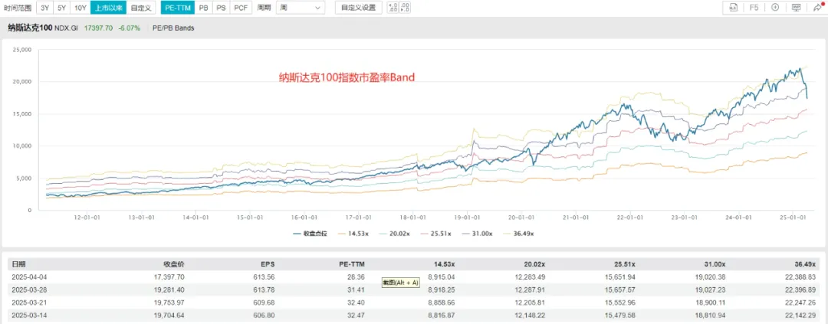Click closing price 19,281.40 cell
This screenshot has height=324, width=828.
click(x=169, y=290)
